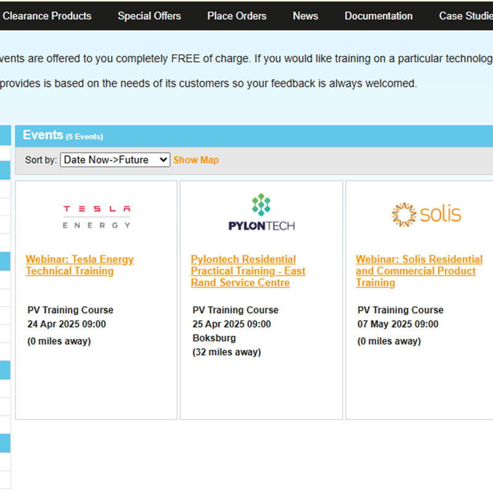This screenshot has width=493, height=493.
Task: Click the Solis logo image
Action: point(426,214)
